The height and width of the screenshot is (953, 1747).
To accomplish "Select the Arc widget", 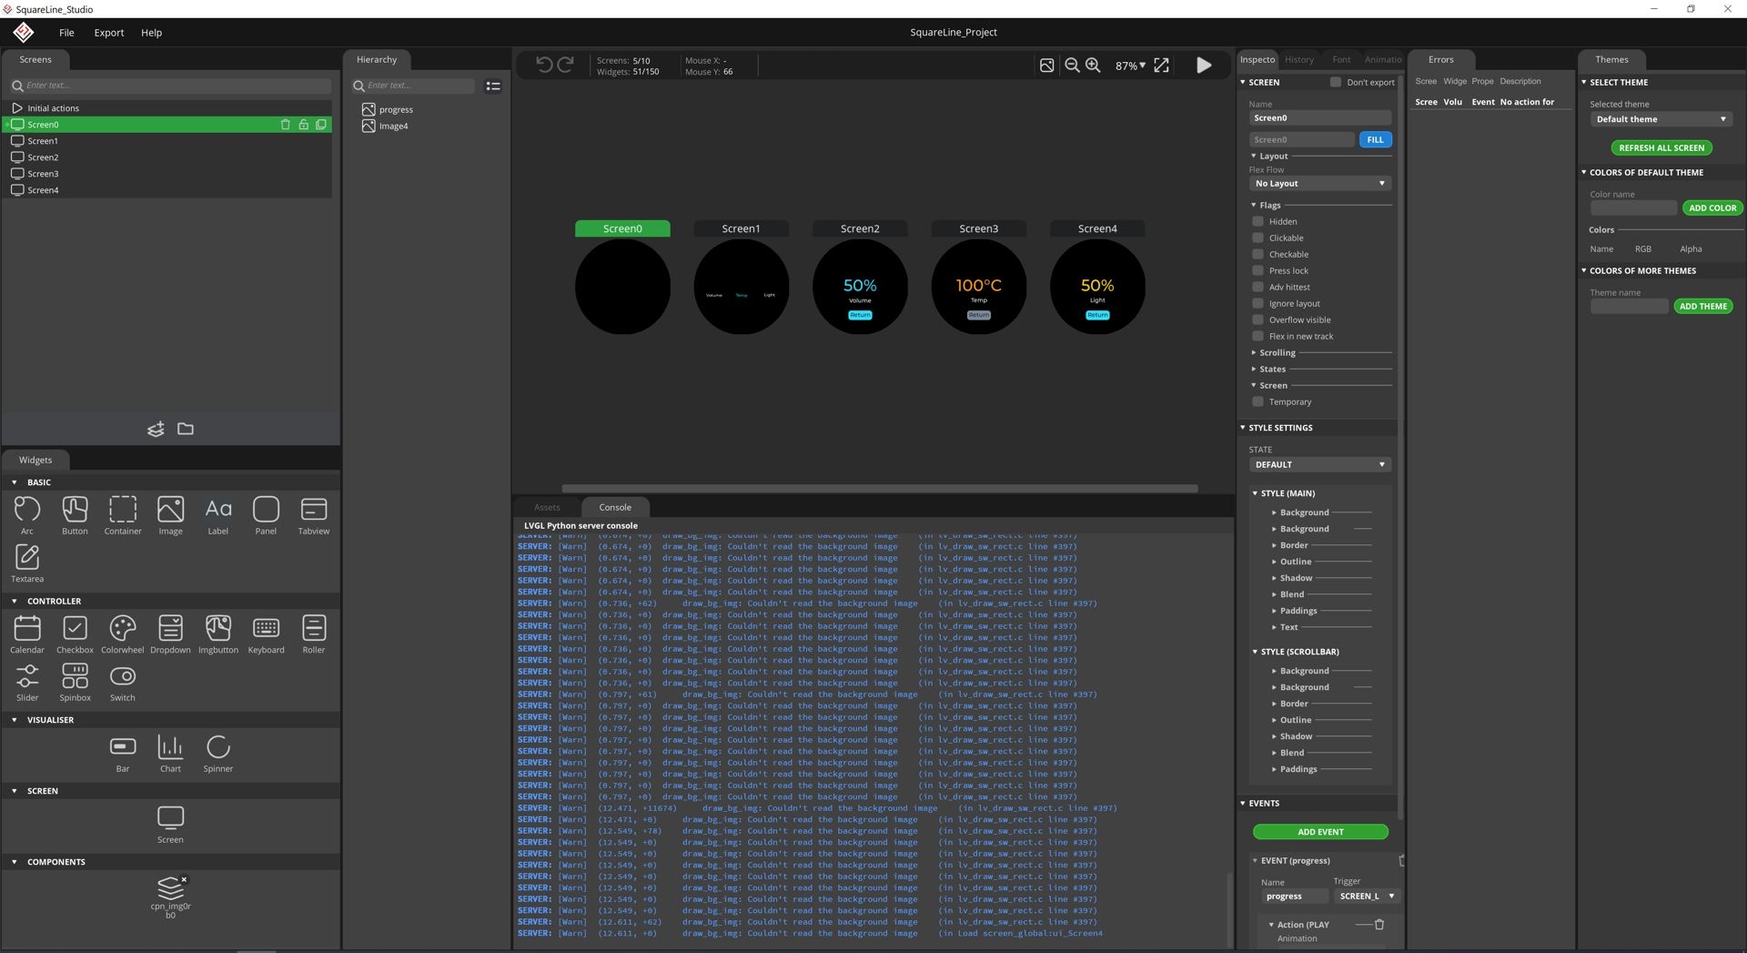I will pos(27,511).
